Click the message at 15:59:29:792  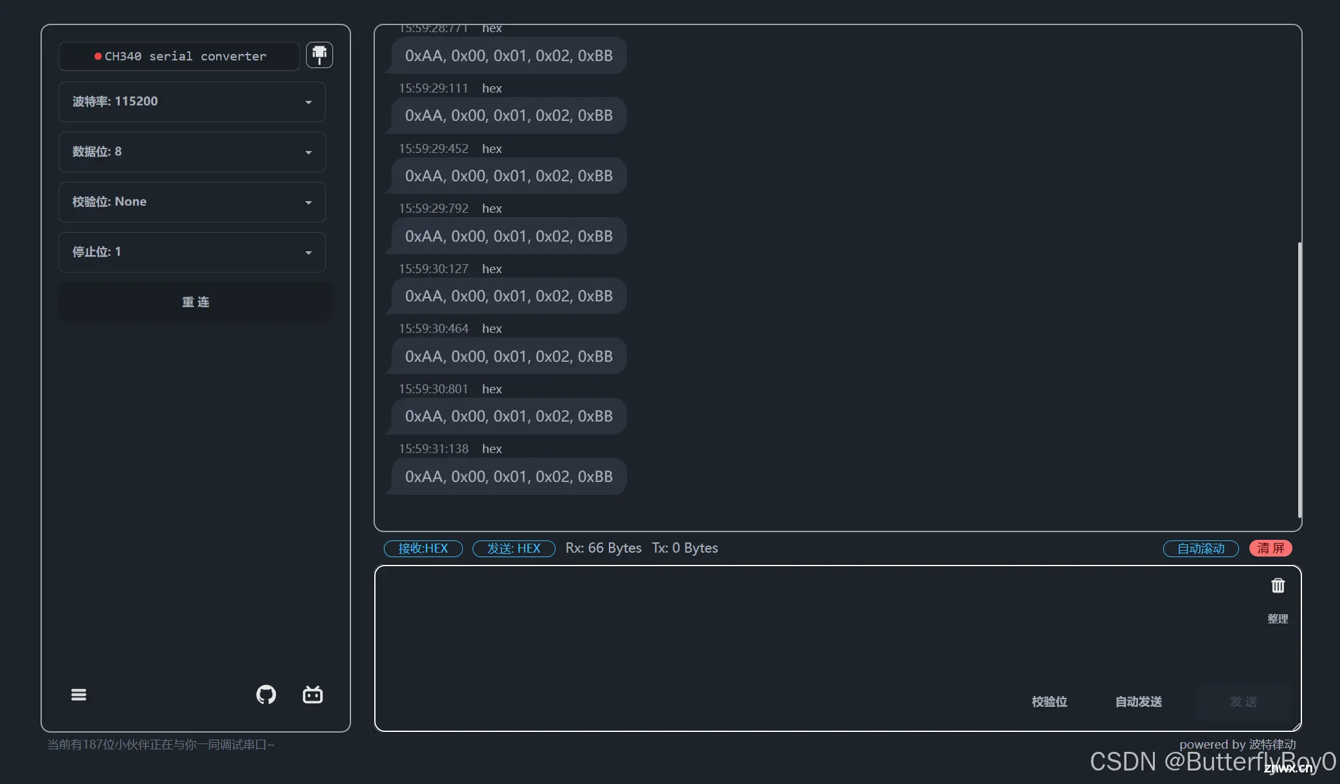click(509, 236)
